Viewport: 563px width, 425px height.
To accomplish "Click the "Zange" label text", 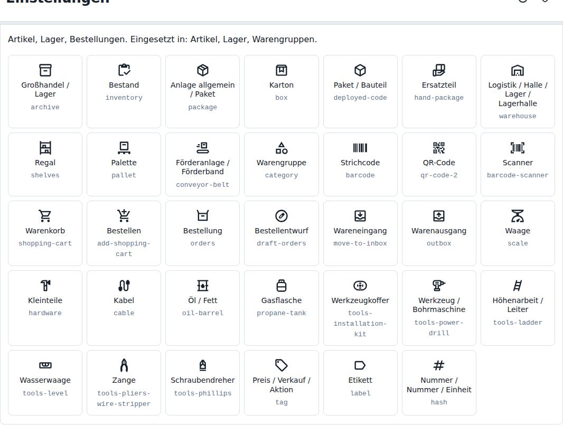I will [x=124, y=380].
